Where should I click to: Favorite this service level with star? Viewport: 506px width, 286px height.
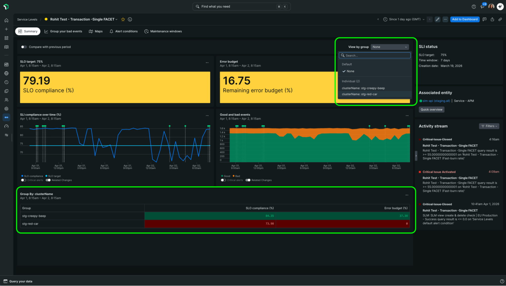(x=123, y=19)
